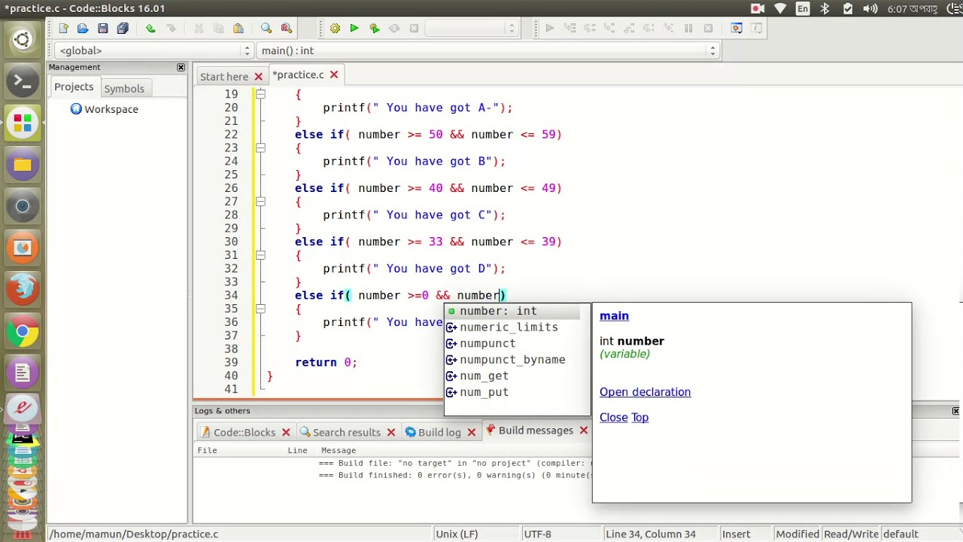Collapse code fold at line 27
Image resolution: width=963 pixels, height=542 pixels.
[x=260, y=202]
